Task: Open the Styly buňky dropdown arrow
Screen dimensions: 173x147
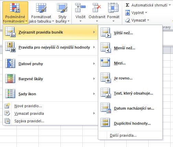Action: 69,21
